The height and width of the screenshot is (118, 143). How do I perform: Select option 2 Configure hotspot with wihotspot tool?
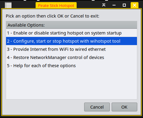[x=71, y=41]
